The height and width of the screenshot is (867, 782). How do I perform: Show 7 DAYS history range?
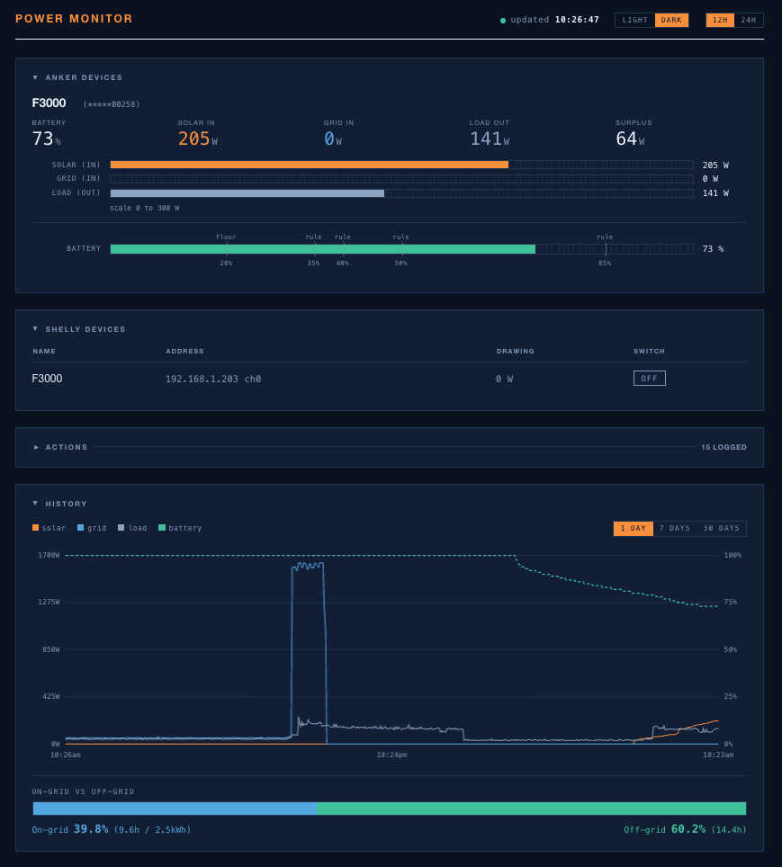[674, 528]
